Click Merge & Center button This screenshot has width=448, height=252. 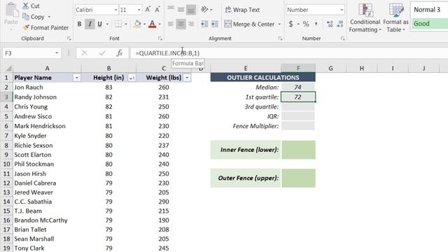tap(250, 24)
